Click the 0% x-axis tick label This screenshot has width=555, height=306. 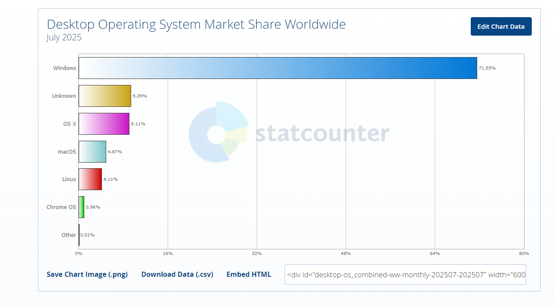coord(79,254)
